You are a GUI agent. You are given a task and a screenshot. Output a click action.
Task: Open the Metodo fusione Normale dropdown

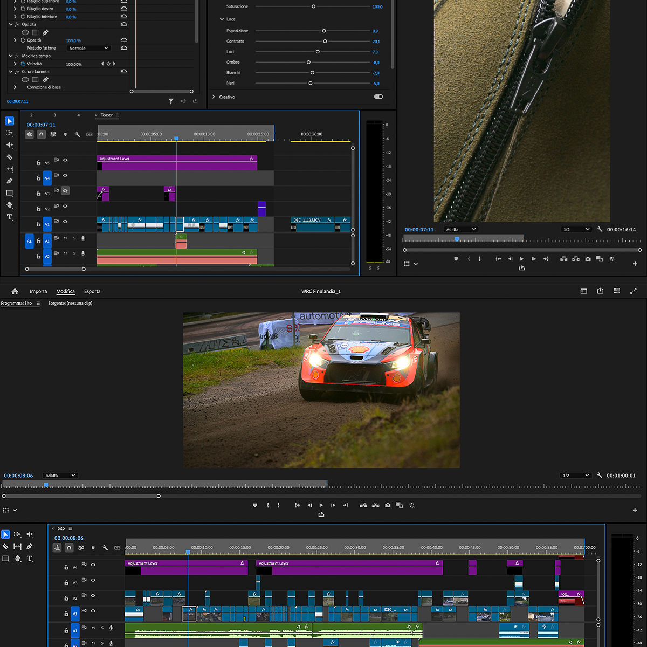[x=89, y=48]
